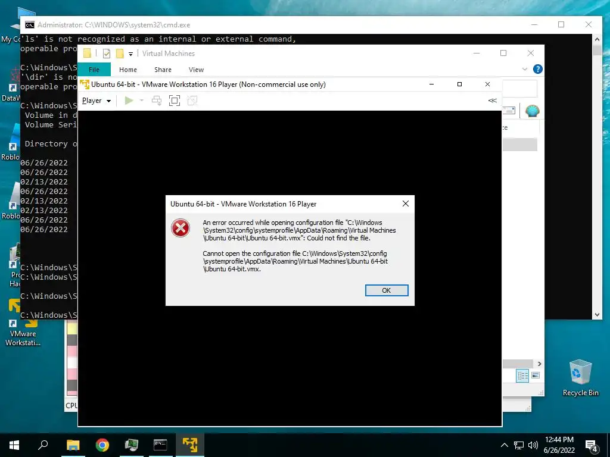Open File tab in Virtual Machines window
The height and width of the screenshot is (457, 610).
(x=94, y=70)
